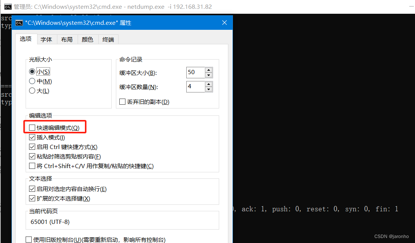Click the cmd icon in properties dialog title
The width and height of the screenshot is (415, 243).
point(19,23)
